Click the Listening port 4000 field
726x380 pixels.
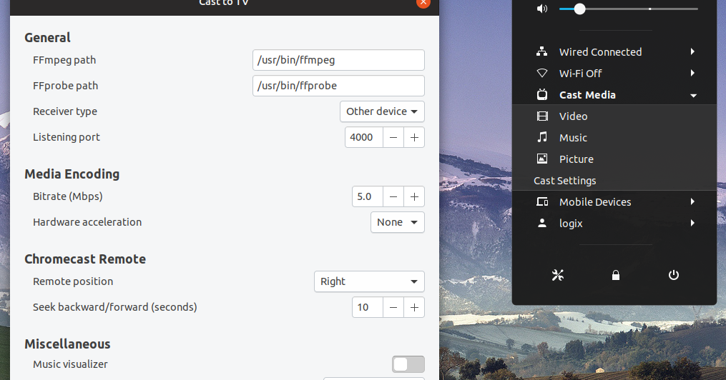pos(364,137)
